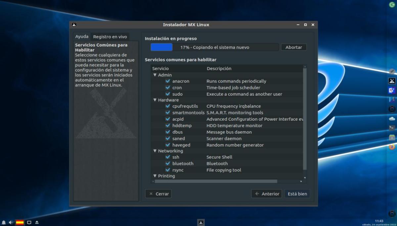Open Firefox from the right dock
Screen dimensions: 397x226
[392, 147]
